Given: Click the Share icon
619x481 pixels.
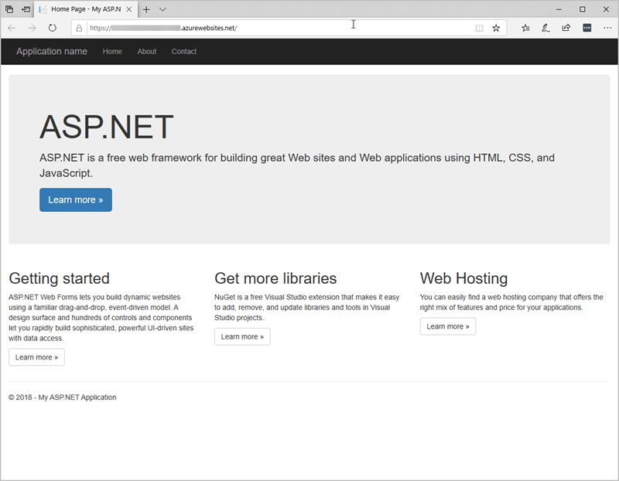Looking at the screenshot, I should (566, 28).
